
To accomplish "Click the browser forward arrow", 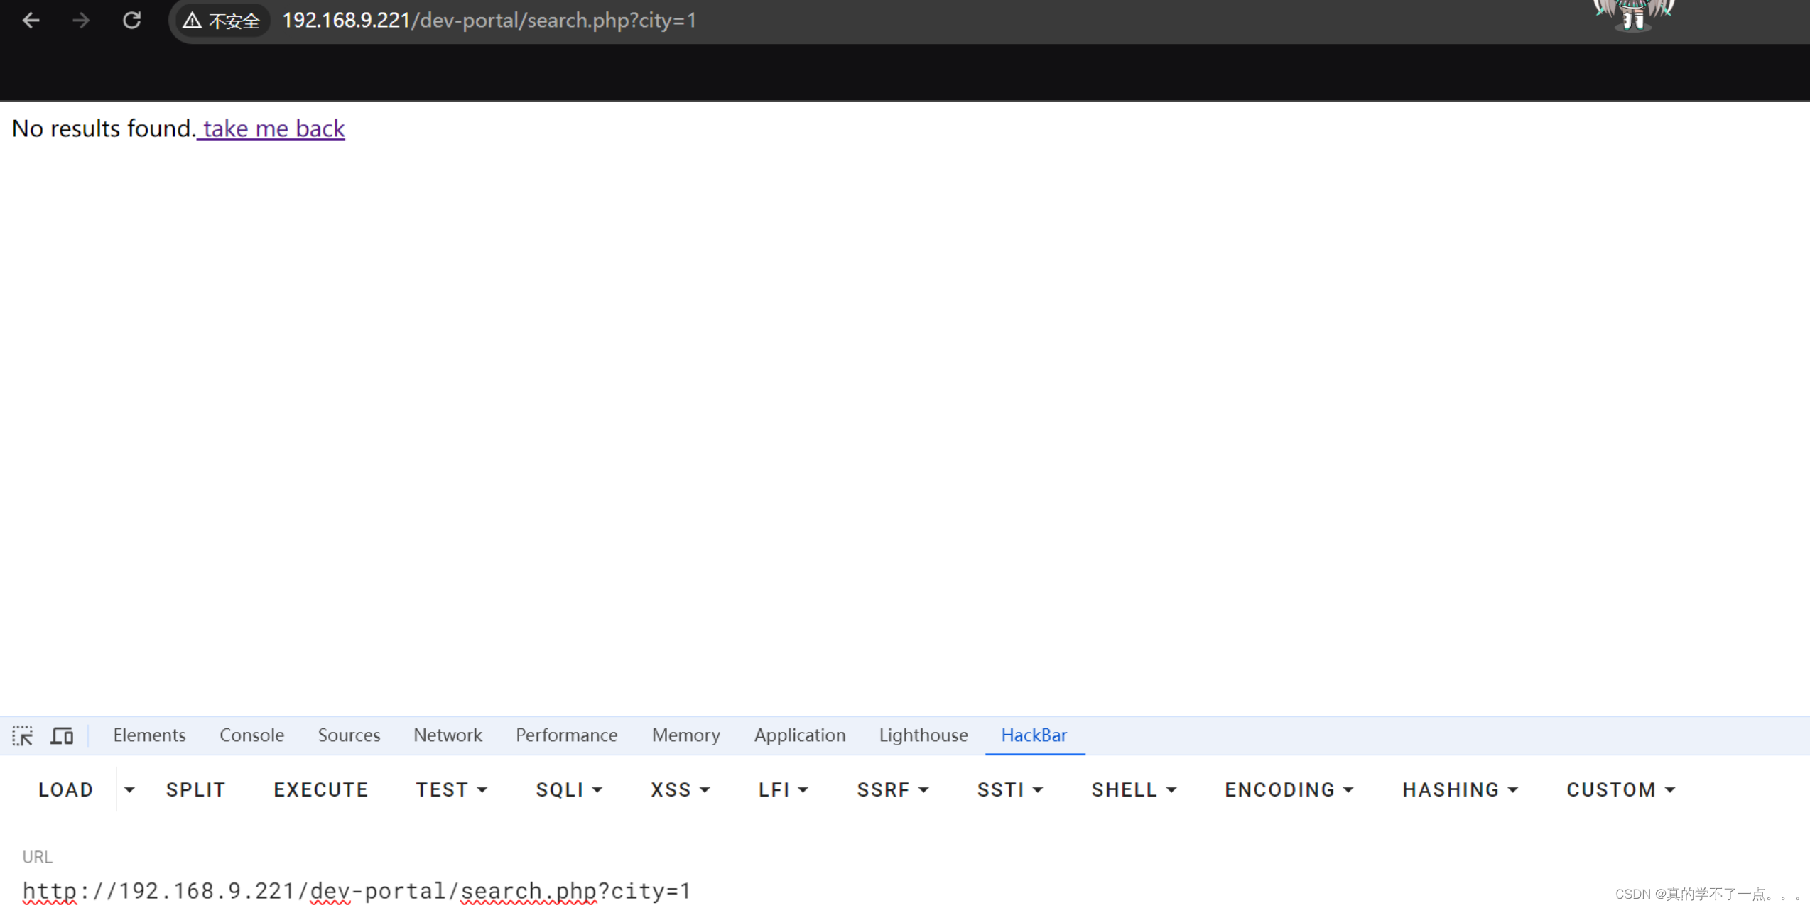I will click(x=80, y=20).
